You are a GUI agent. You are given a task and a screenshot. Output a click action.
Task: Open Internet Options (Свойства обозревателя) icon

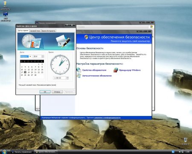[x=79, y=70]
